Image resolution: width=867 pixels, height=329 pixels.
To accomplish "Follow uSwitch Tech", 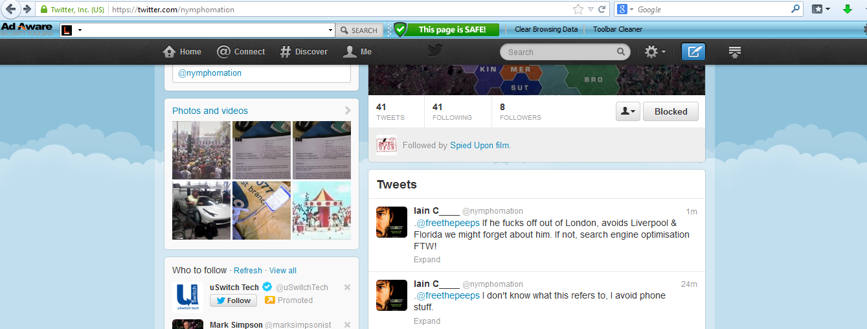I will (x=233, y=301).
